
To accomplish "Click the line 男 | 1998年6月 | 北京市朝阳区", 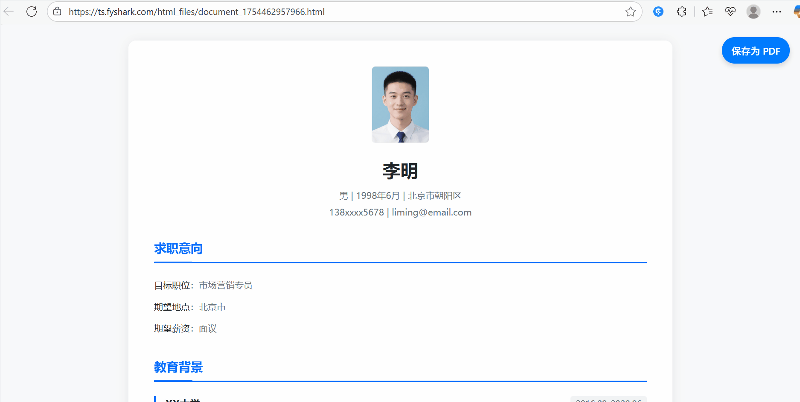I will pos(400,196).
